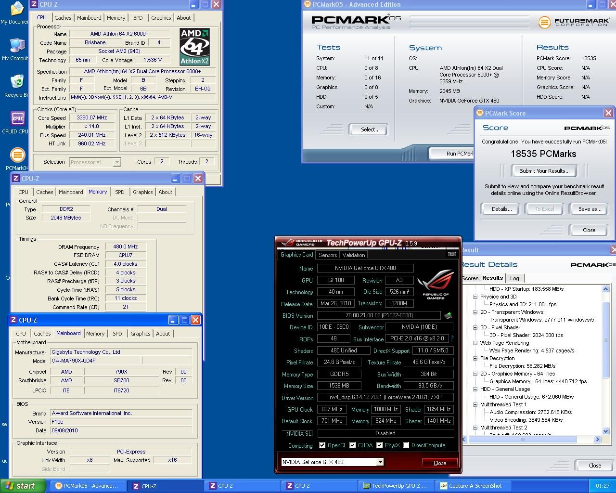Click the Bus Interface question mark in GPU-Z

(452, 338)
